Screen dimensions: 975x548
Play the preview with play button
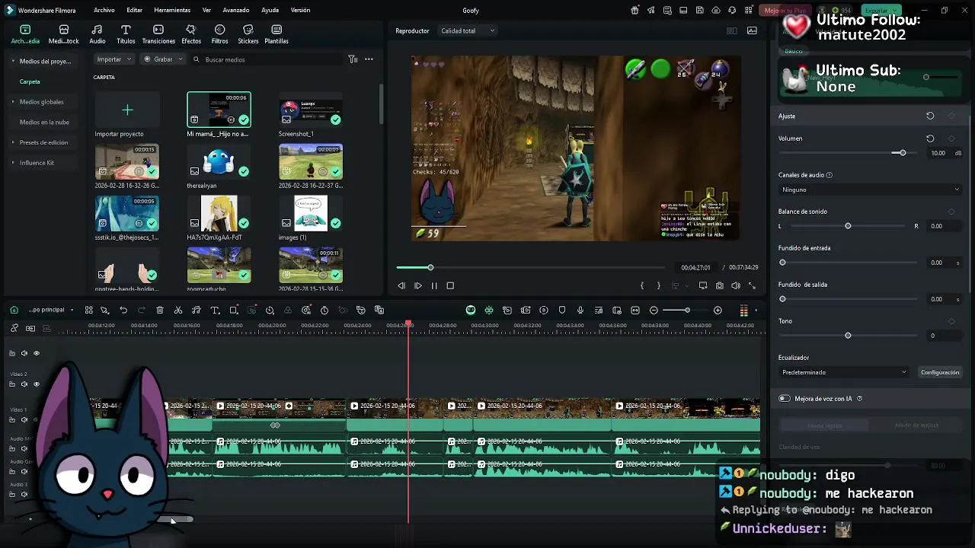(x=418, y=285)
